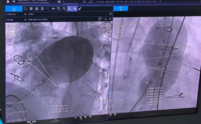The width and height of the screenshot is (201, 124).
Task: Close the first info bar row
Action: 110,14
